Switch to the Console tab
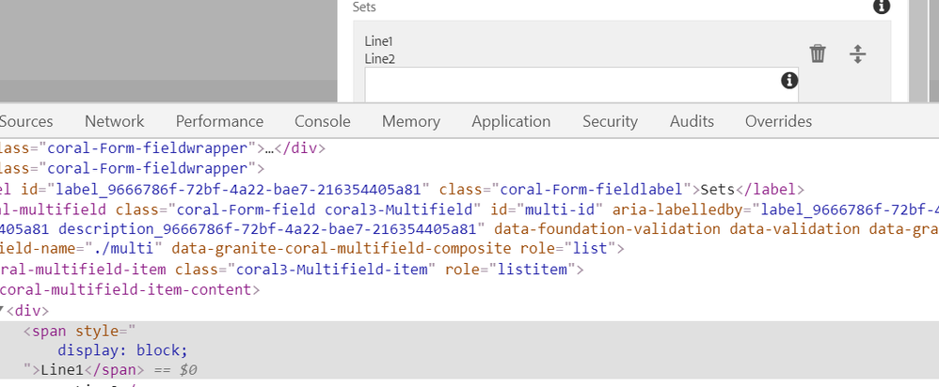Screen dimensions: 939x387 pyautogui.click(x=322, y=121)
